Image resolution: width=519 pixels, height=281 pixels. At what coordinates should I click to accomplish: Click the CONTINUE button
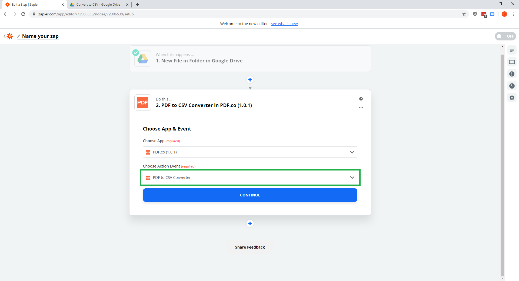click(x=250, y=195)
